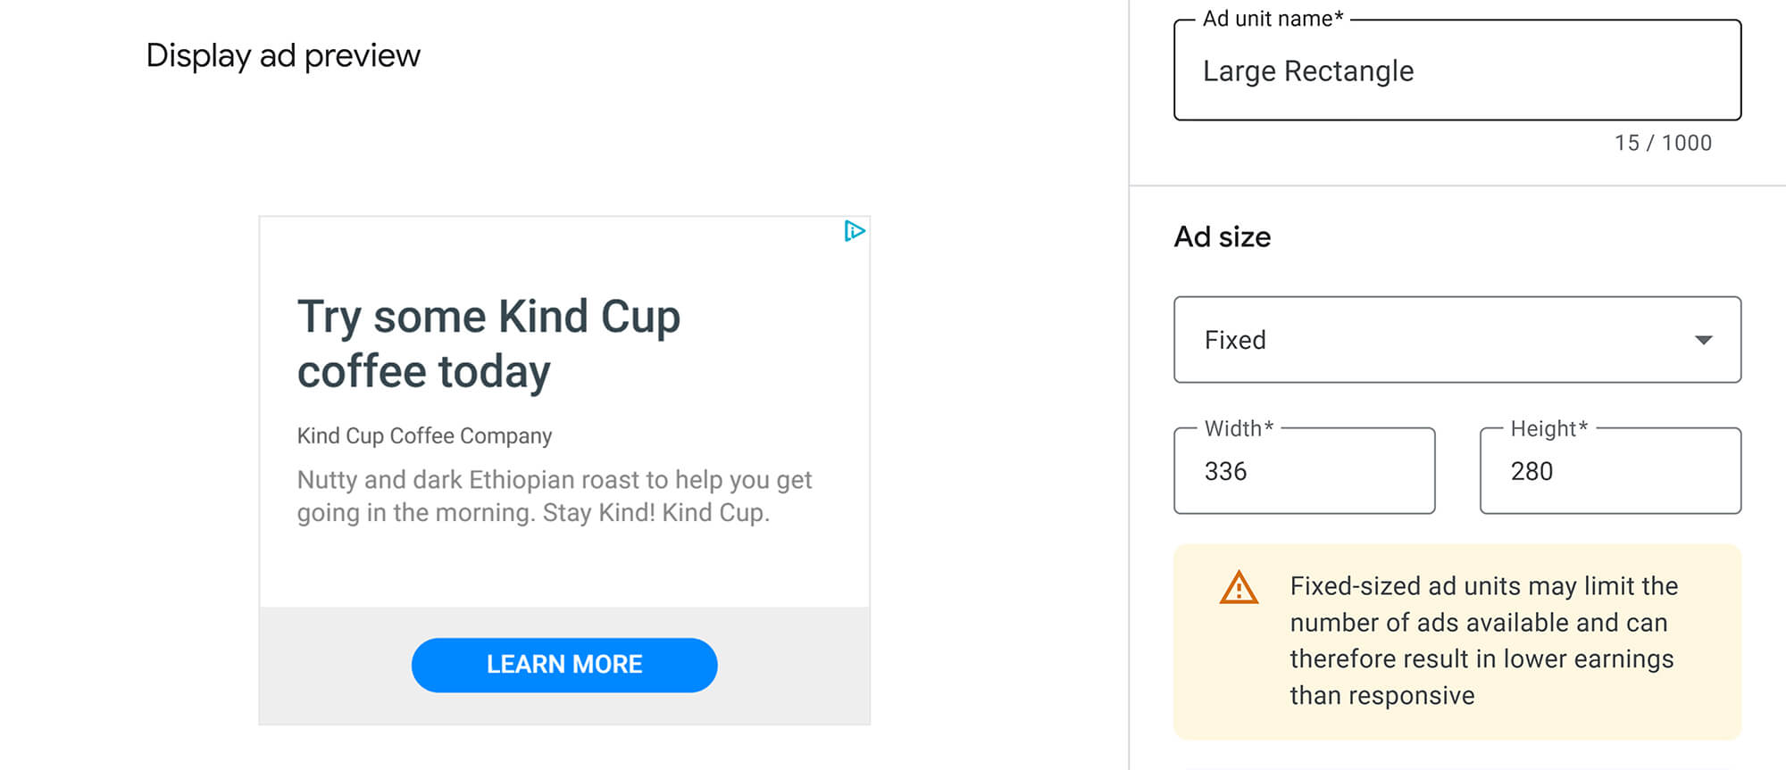Click the Ad unit name field
The width and height of the screenshot is (1786, 770).
(1456, 70)
